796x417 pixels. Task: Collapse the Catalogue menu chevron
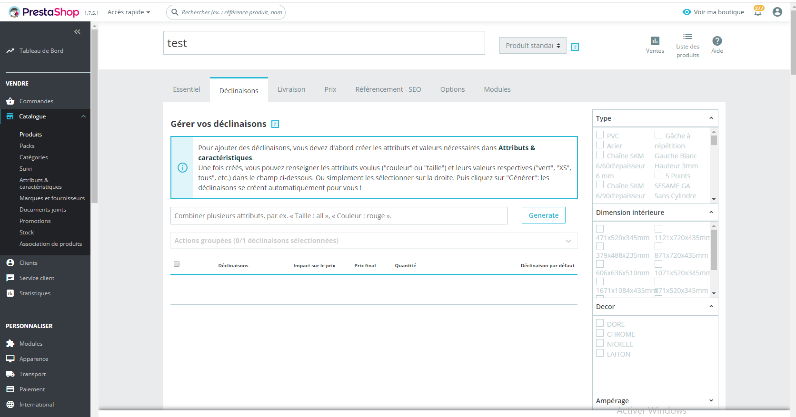[x=84, y=116]
